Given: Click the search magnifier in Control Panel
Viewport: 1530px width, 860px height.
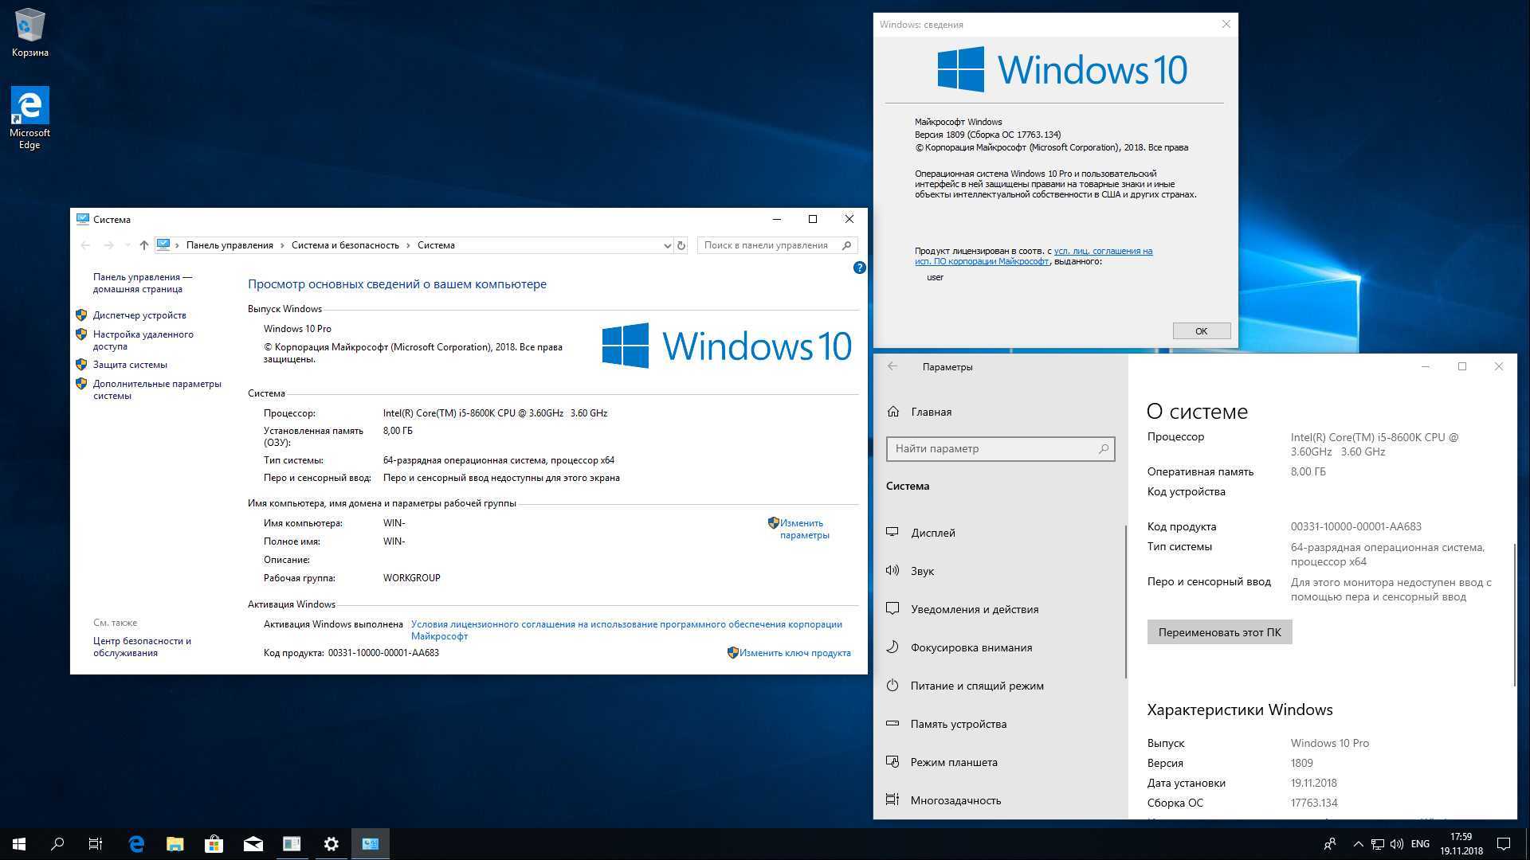Looking at the screenshot, I should [x=847, y=245].
